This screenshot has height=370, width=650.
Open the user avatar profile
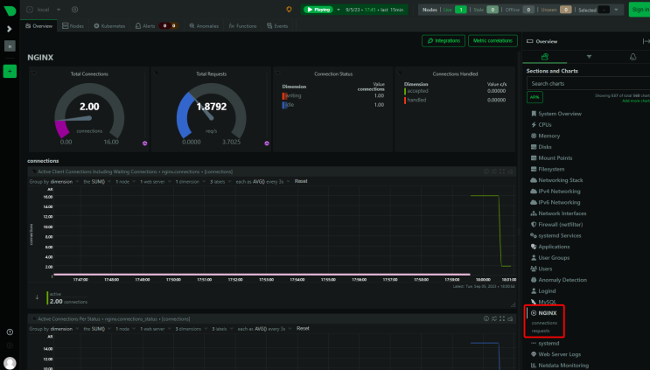tap(10, 363)
